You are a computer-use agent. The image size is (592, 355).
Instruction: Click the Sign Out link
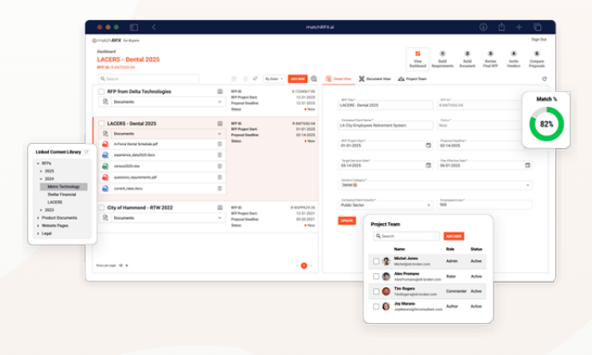point(538,40)
